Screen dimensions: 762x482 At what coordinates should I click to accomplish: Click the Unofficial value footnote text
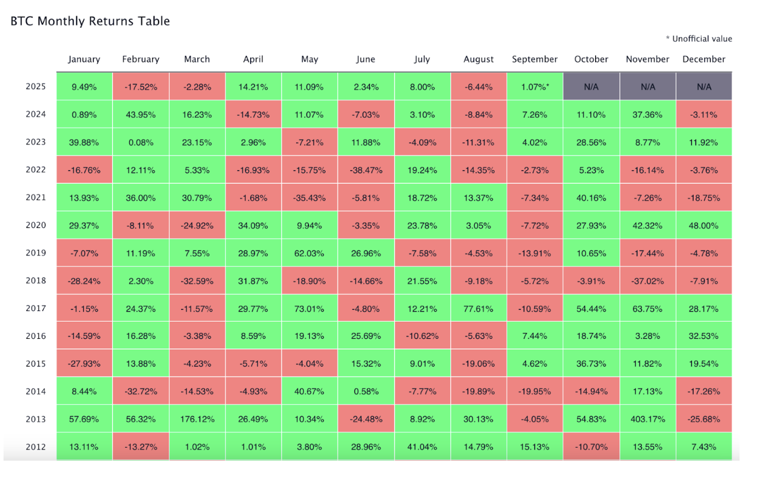(x=699, y=39)
